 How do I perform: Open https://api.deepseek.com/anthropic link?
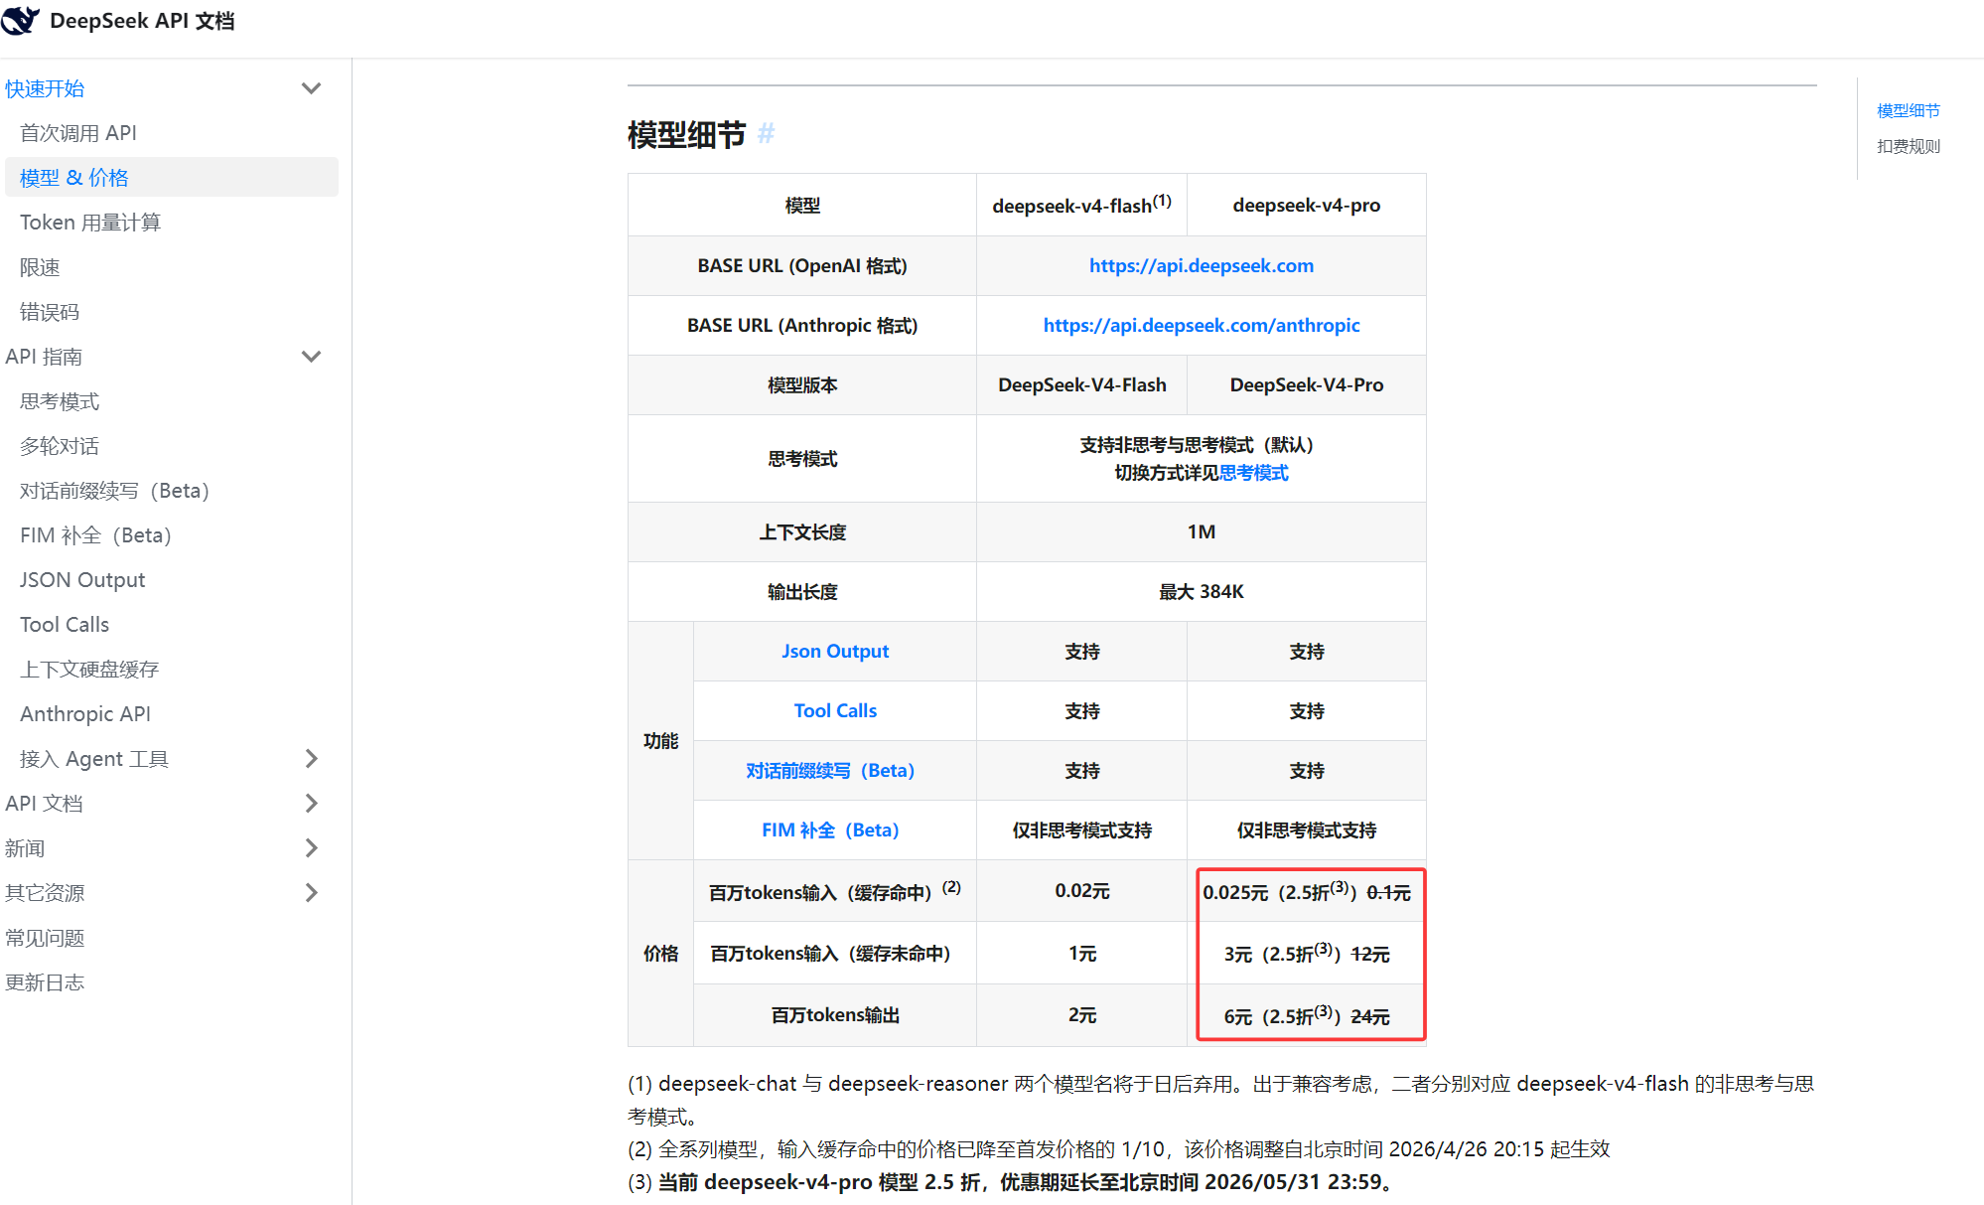1201,325
